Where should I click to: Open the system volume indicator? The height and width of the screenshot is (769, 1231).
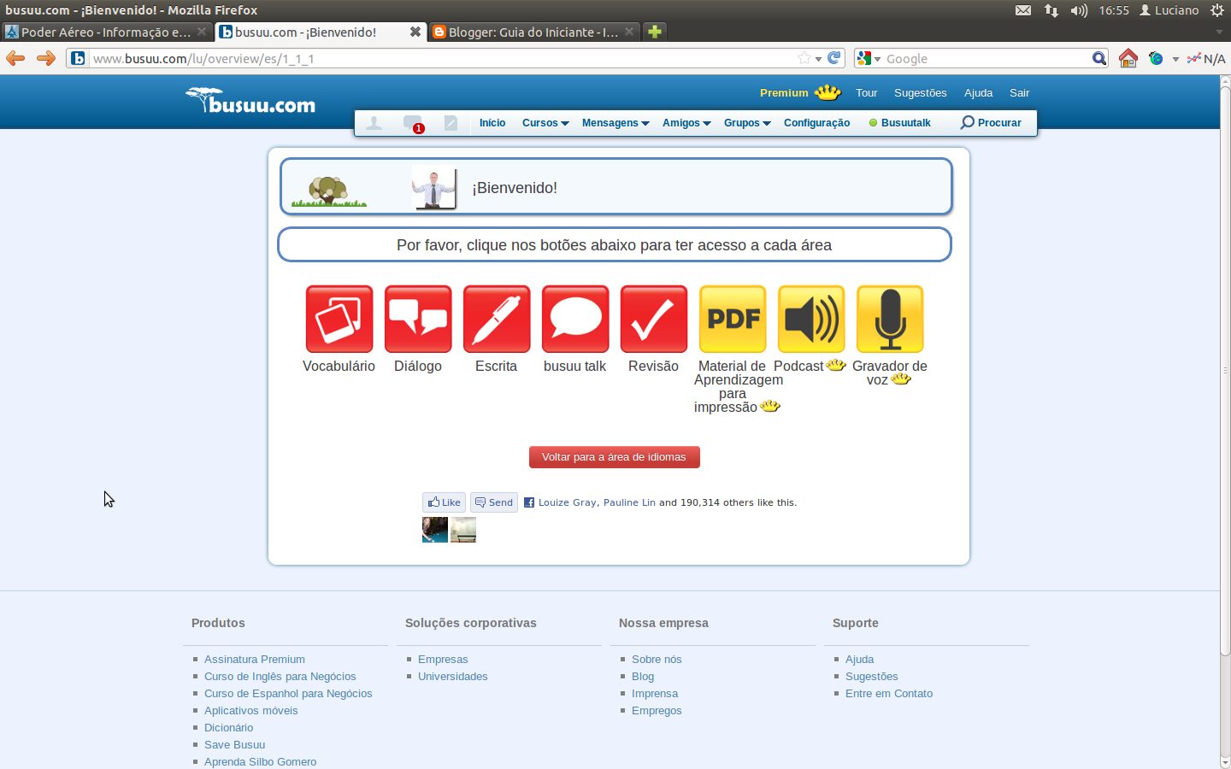1079,10
